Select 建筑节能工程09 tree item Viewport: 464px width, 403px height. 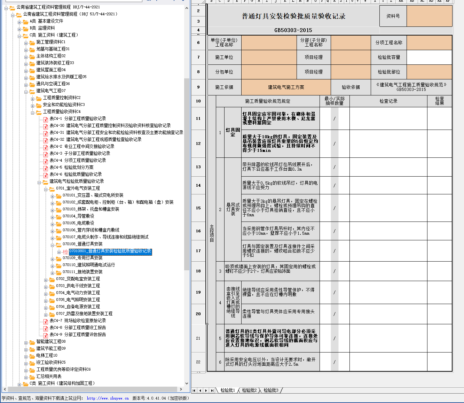(51, 349)
